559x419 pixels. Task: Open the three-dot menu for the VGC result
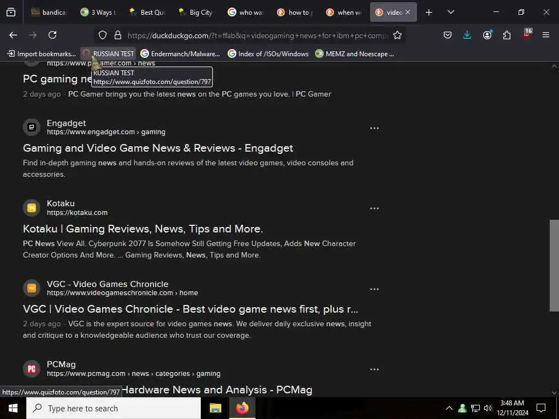[x=374, y=289]
